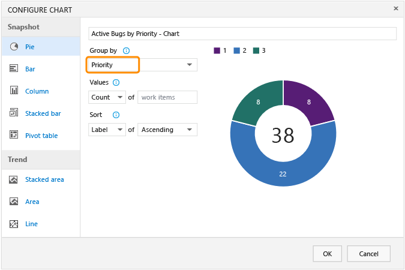Open the Group by Priority dropdown

tap(143, 65)
